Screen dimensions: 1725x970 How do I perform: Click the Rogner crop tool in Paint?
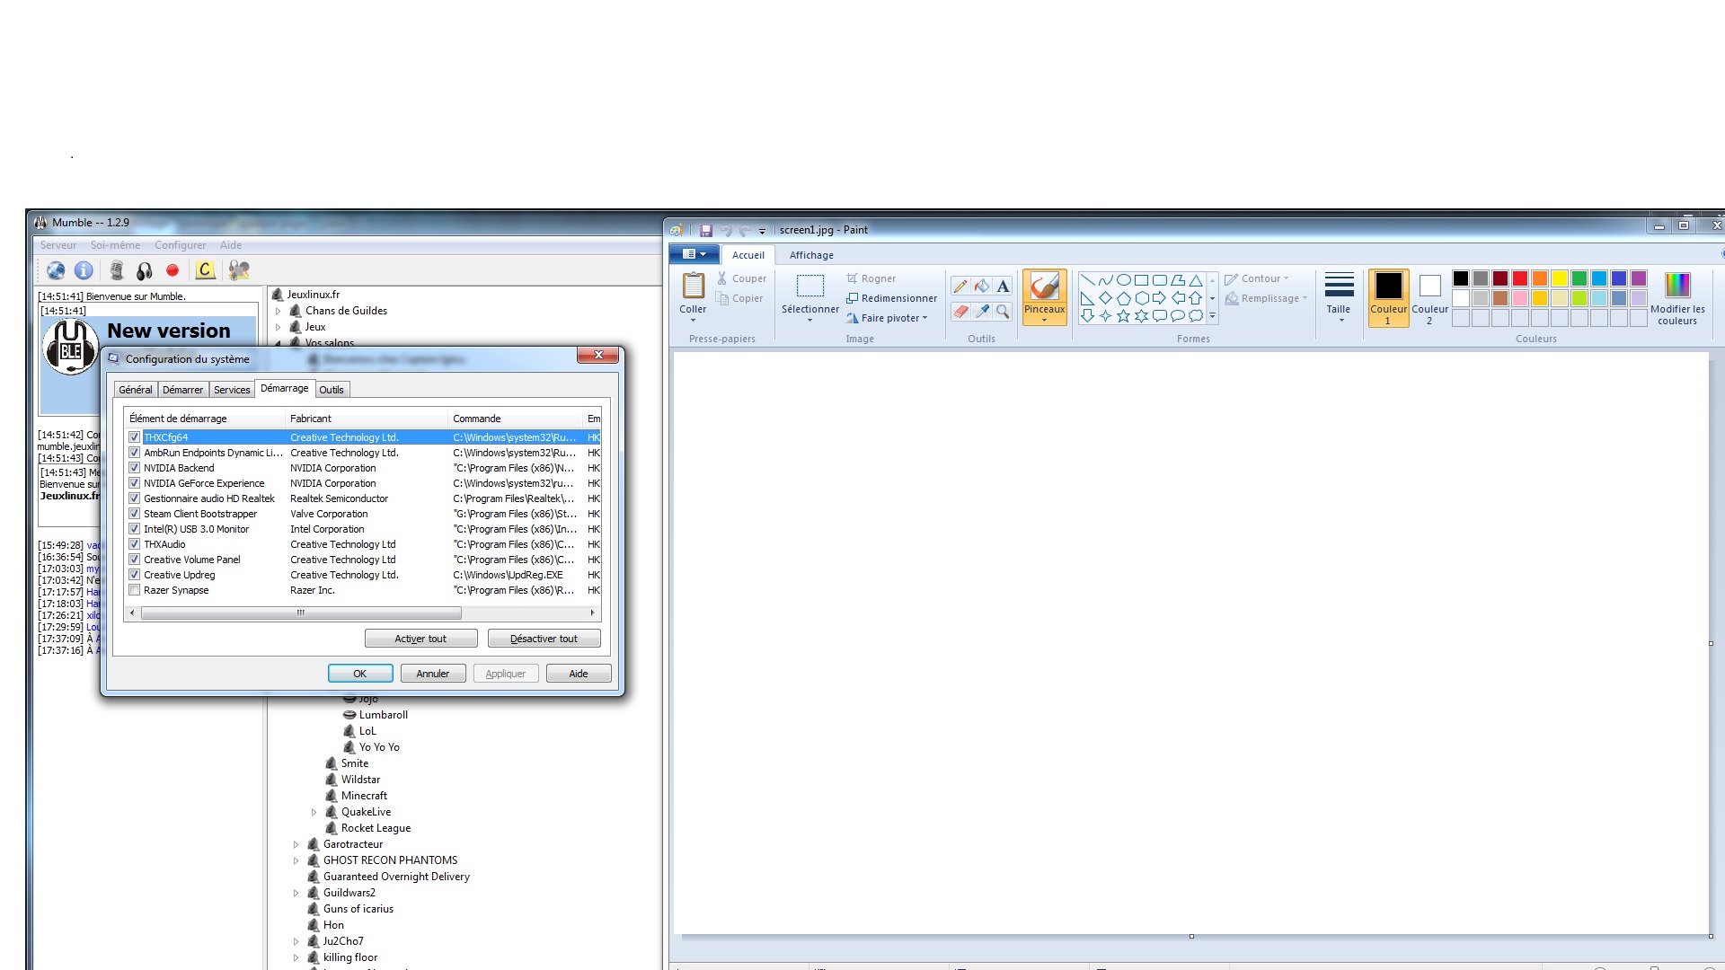point(871,278)
